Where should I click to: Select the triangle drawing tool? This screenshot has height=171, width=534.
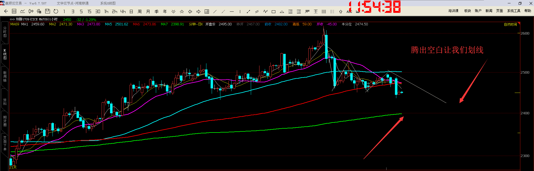click(282, 11)
